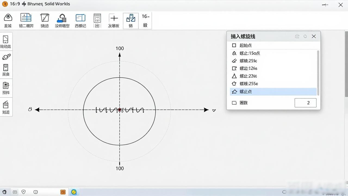Click the small square icon next to taskbar start
The height and width of the screenshot is (196, 348).
pyautogui.click(x=15, y=192)
